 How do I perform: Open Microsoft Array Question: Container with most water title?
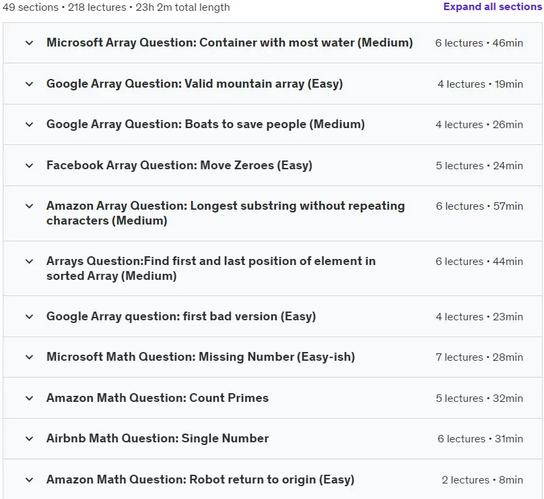click(x=230, y=42)
